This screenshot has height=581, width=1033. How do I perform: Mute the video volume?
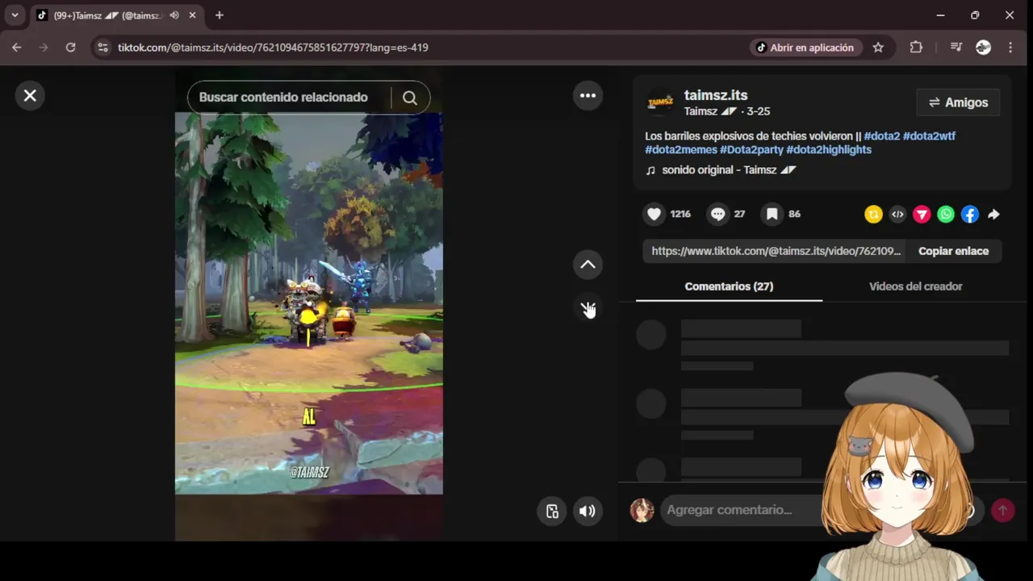point(588,511)
